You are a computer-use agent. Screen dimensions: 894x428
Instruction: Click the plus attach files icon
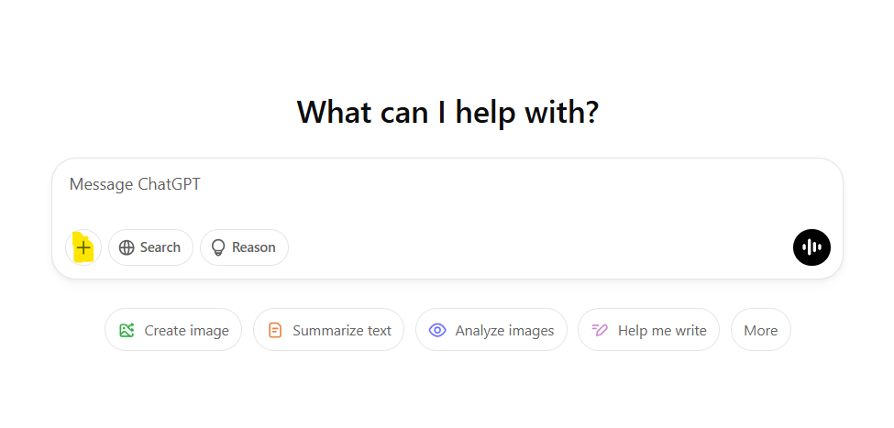pos(83,247)
